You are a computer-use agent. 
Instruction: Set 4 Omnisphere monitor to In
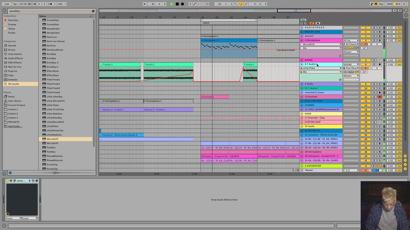[x=346, y=48]
